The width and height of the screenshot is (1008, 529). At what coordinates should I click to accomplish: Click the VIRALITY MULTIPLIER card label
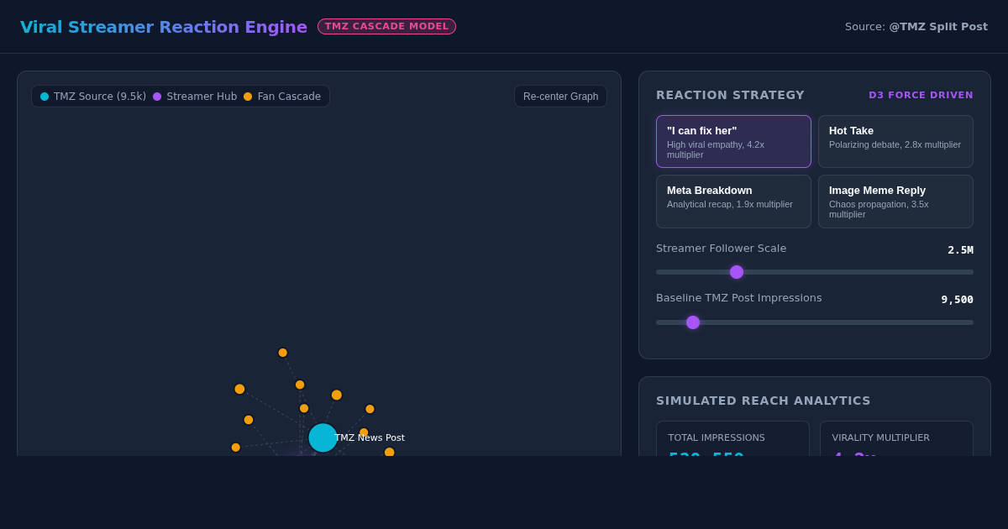pos(880,437)
